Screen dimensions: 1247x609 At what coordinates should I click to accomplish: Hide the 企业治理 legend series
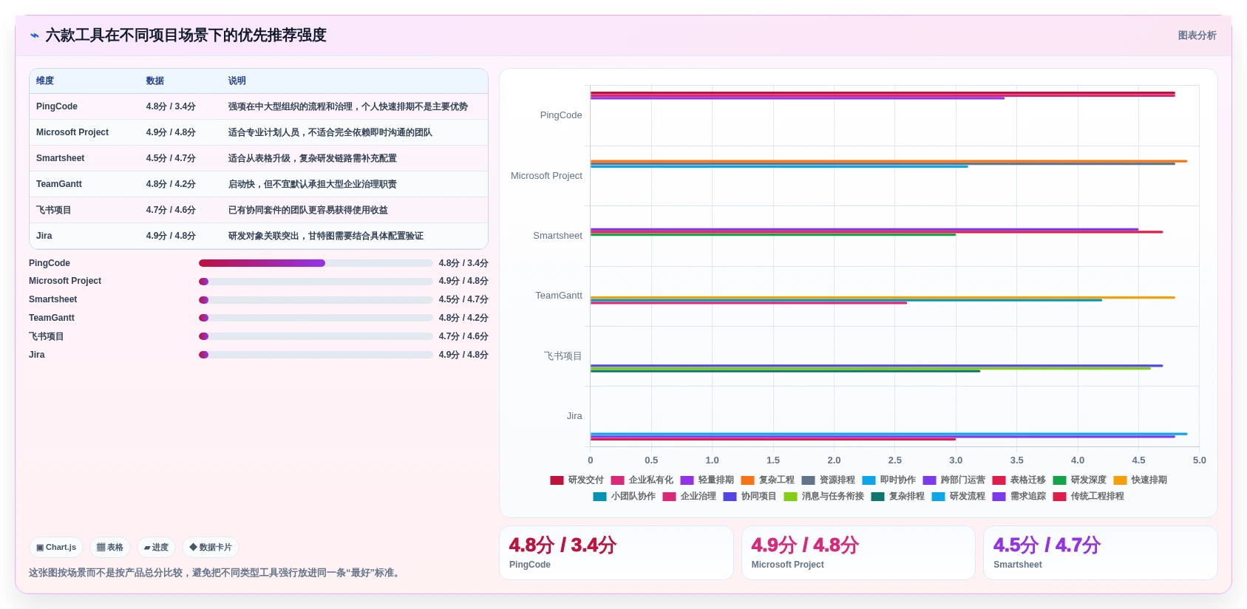(x=689, y=497)
